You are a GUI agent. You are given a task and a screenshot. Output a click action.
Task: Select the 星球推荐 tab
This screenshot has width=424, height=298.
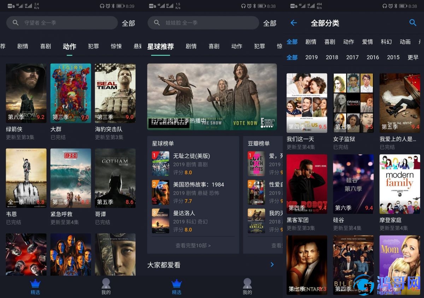tap(160, 46)
